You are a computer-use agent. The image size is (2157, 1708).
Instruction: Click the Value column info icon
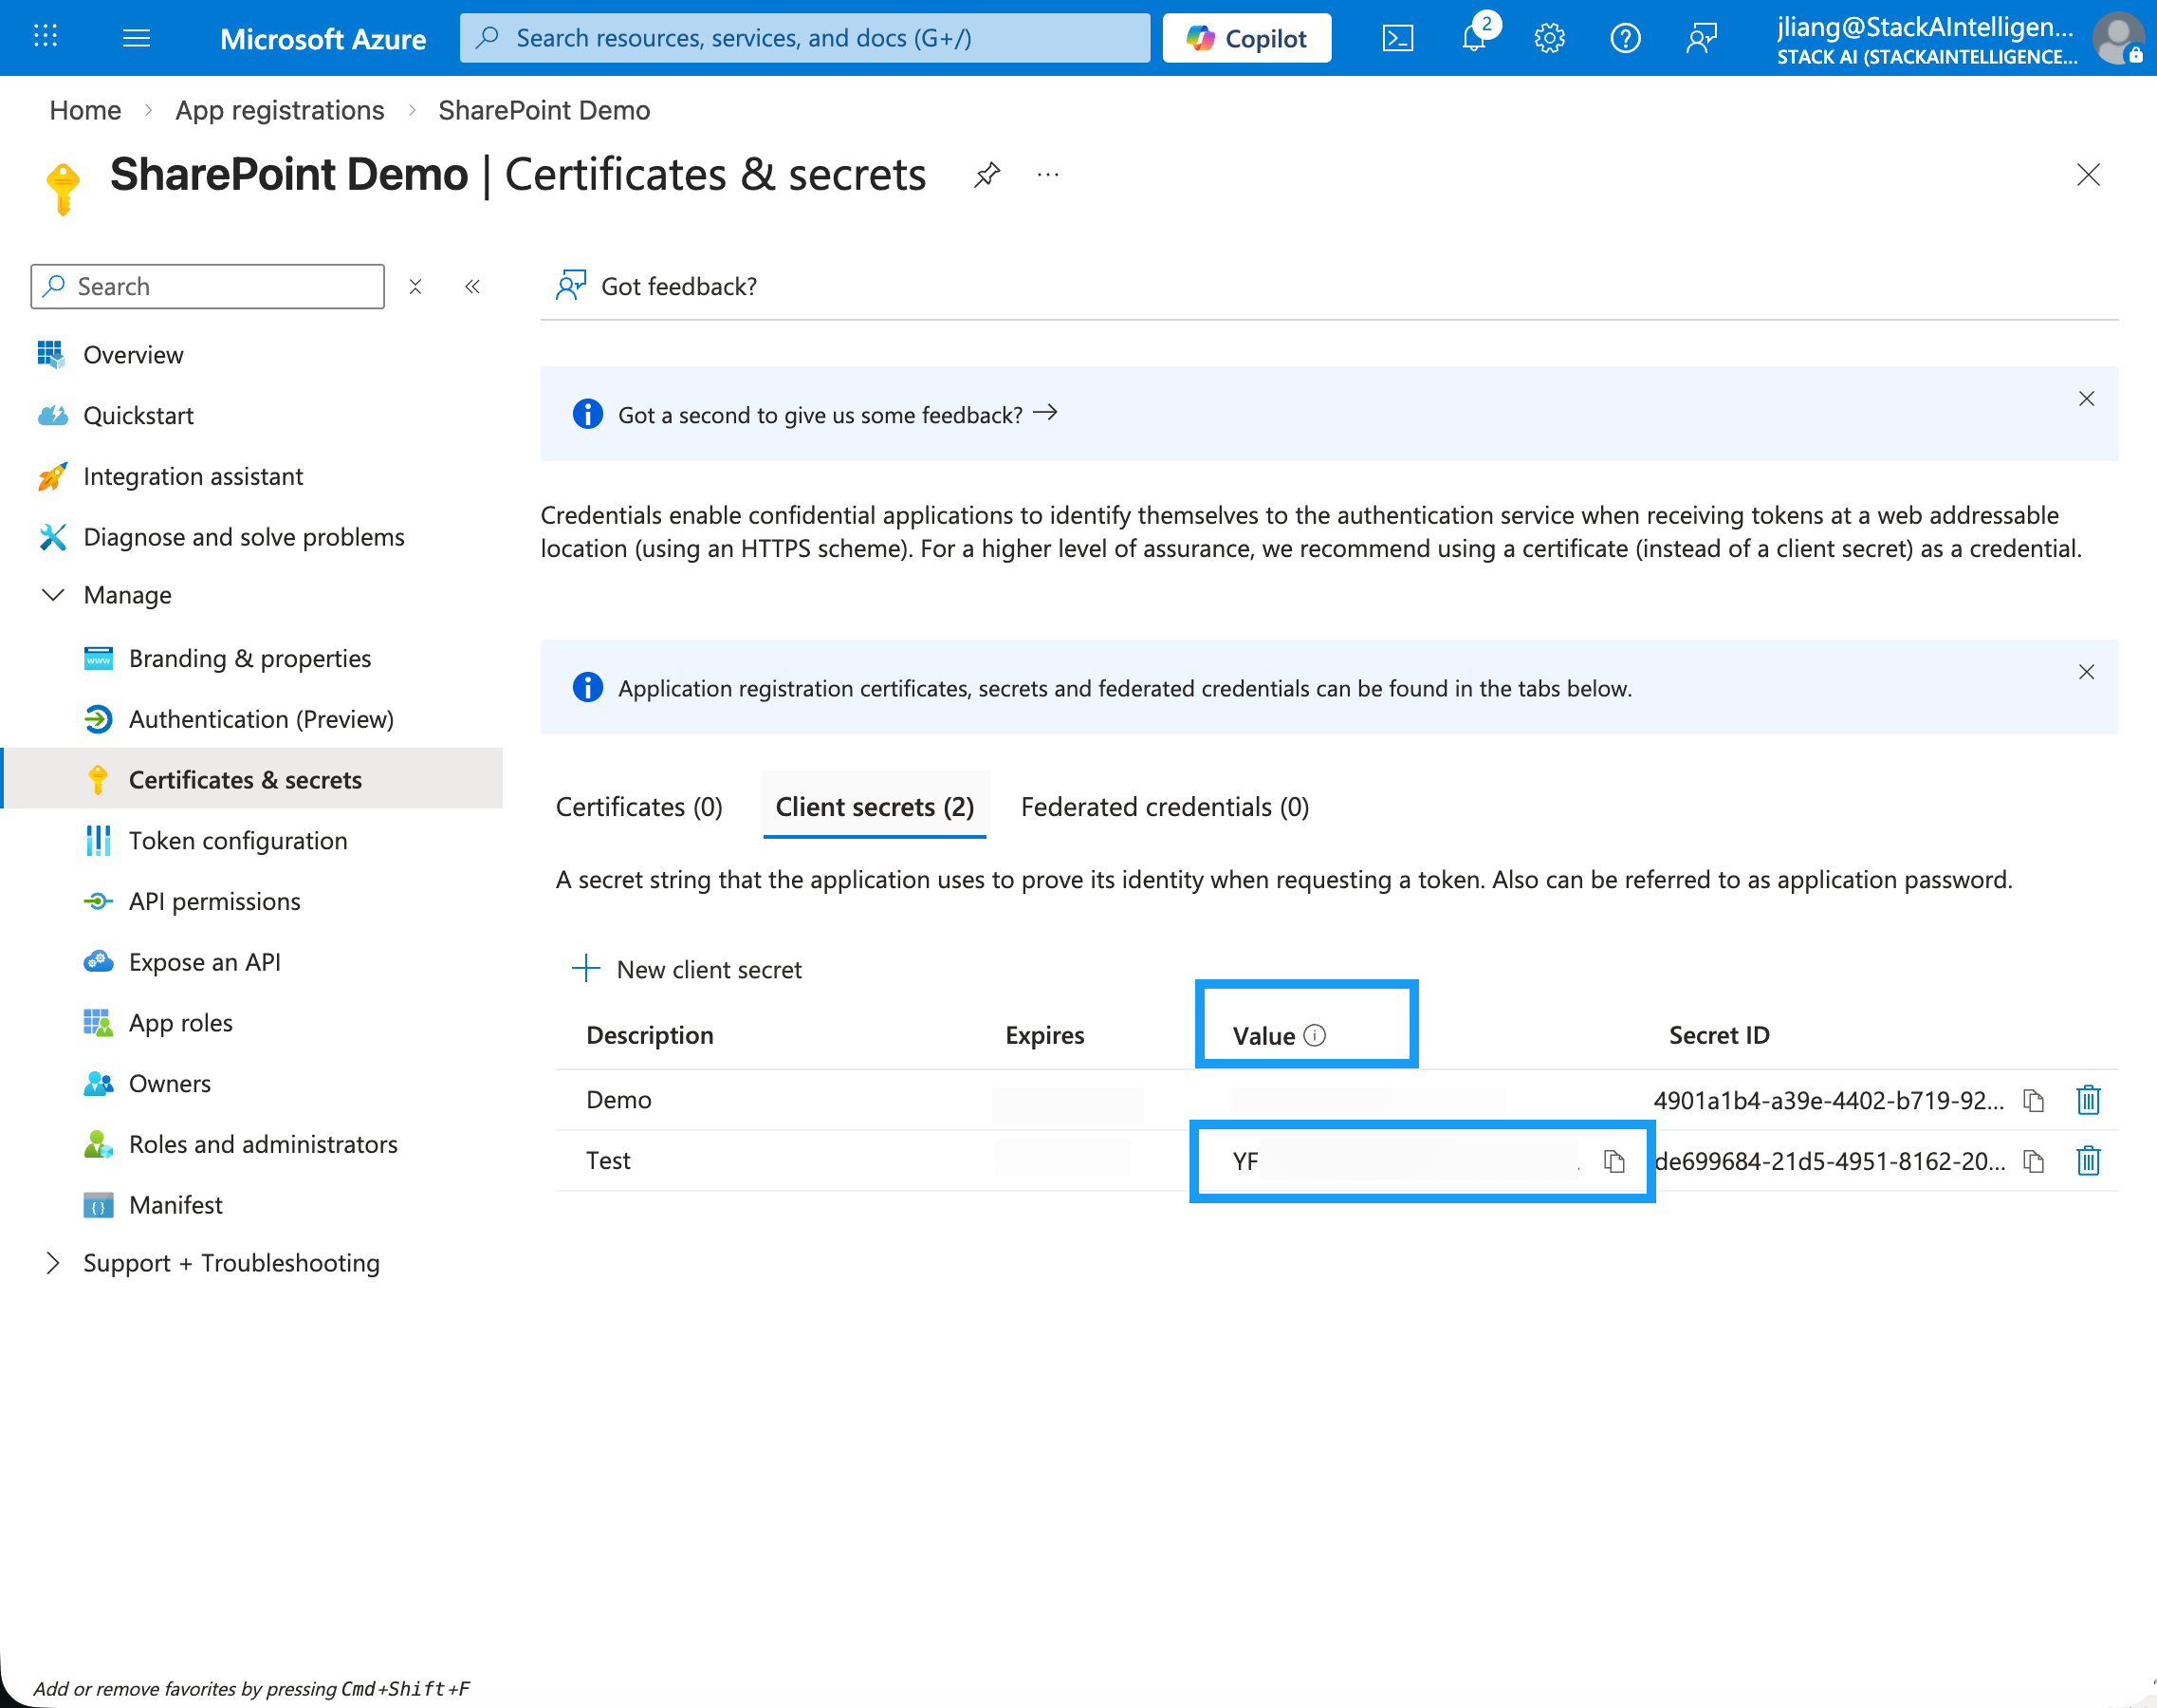click(x=1316, y=1036)
